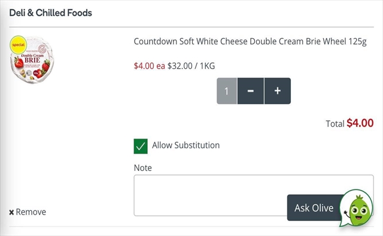
Task: Open the Ask Olive chat button
Action: point(314,208)
